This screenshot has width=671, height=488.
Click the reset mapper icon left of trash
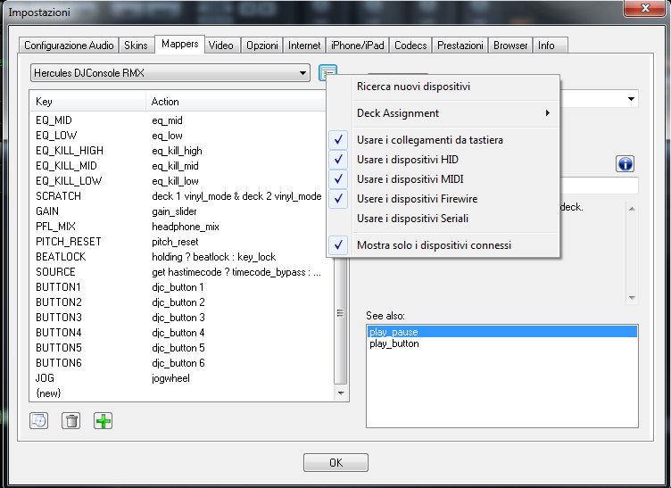click(x=39, y=421)
